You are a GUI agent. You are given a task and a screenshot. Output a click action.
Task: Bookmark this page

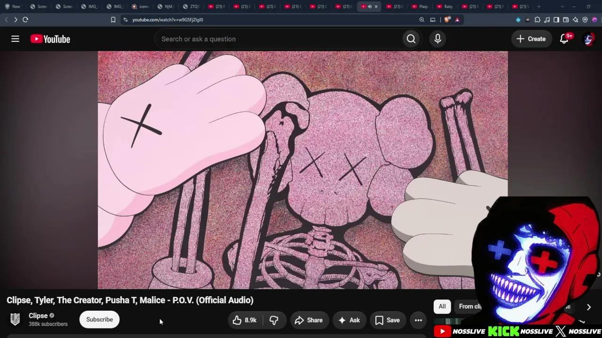113,20
